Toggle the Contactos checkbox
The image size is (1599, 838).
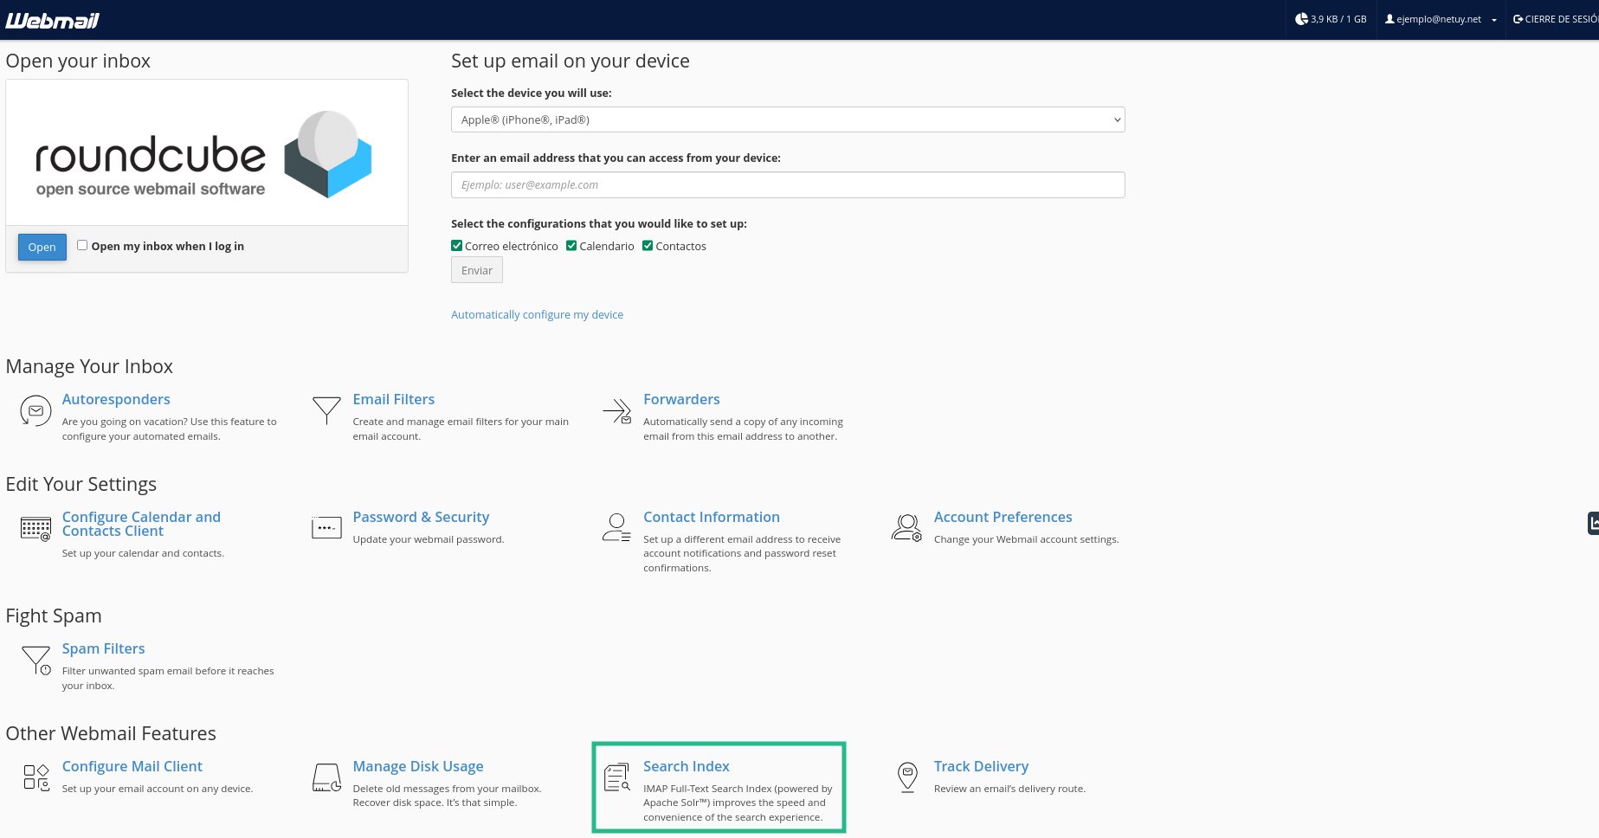coord(648,246)
